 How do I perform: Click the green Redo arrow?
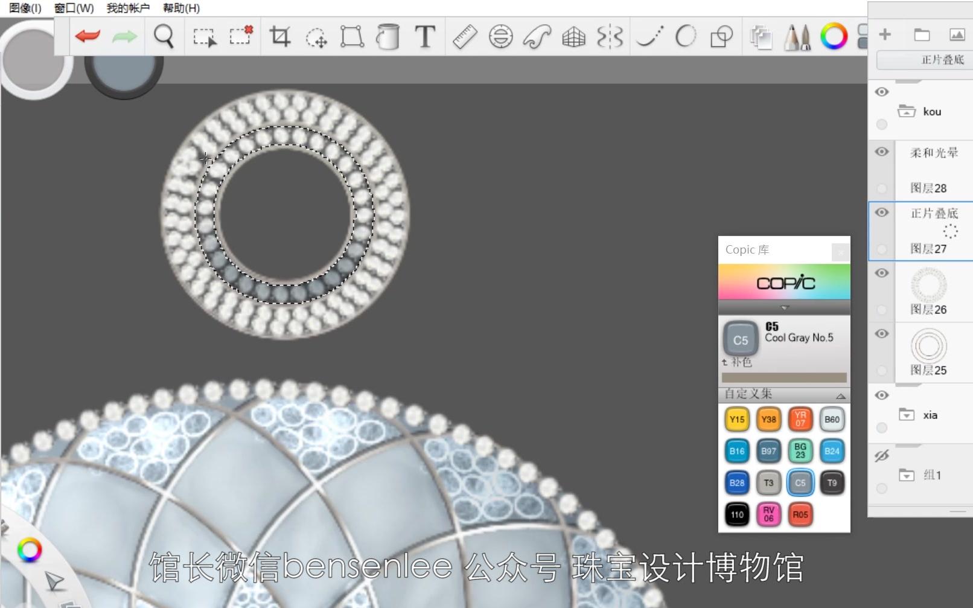click(x=124, y=36)
